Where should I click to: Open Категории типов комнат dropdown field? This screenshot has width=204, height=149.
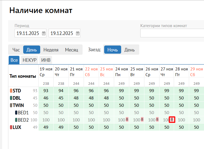(x=172, y=33)
